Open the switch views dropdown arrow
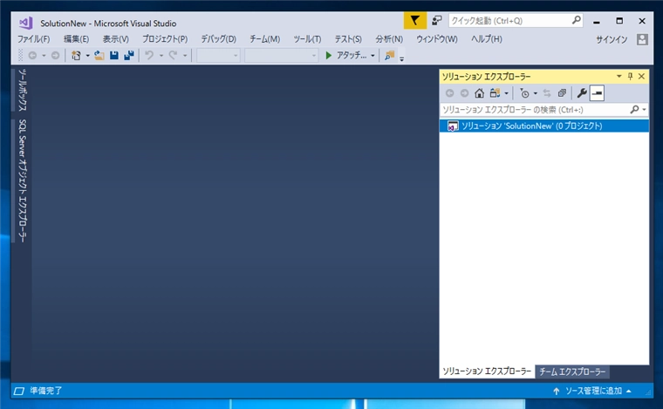Screen dimensions: 663x409 point(506,93)
